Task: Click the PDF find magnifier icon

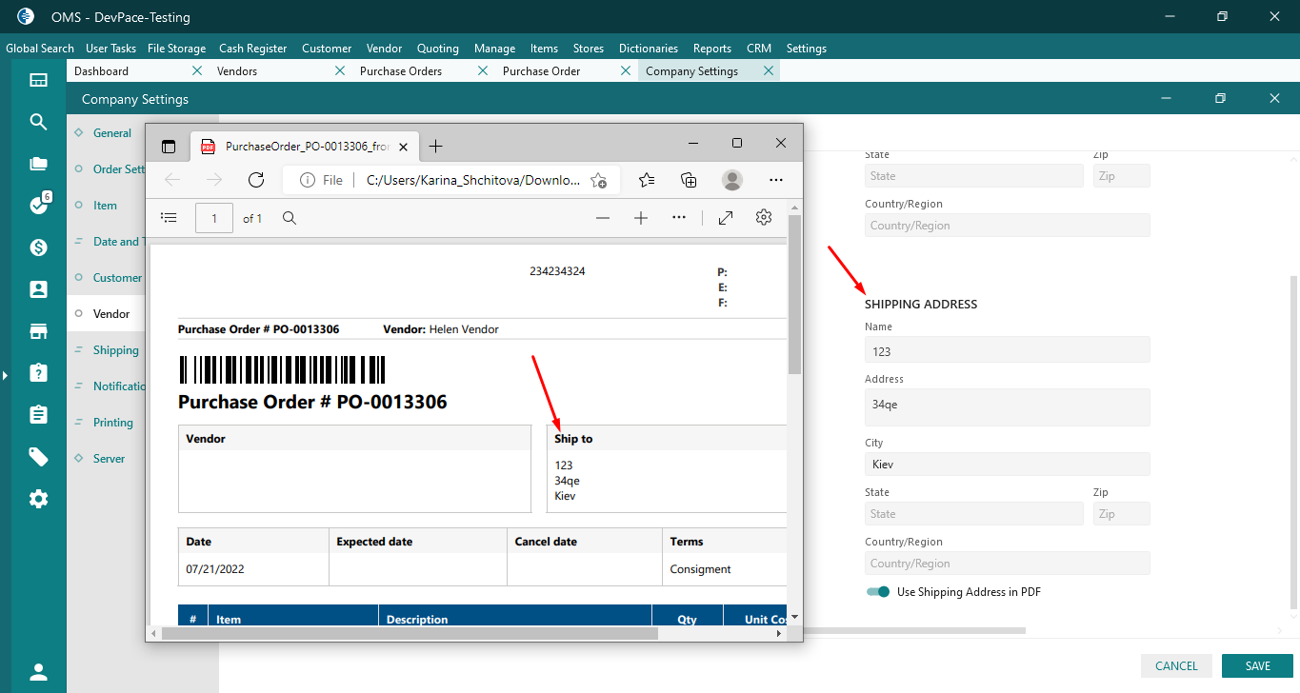Action: pos(290,218)
